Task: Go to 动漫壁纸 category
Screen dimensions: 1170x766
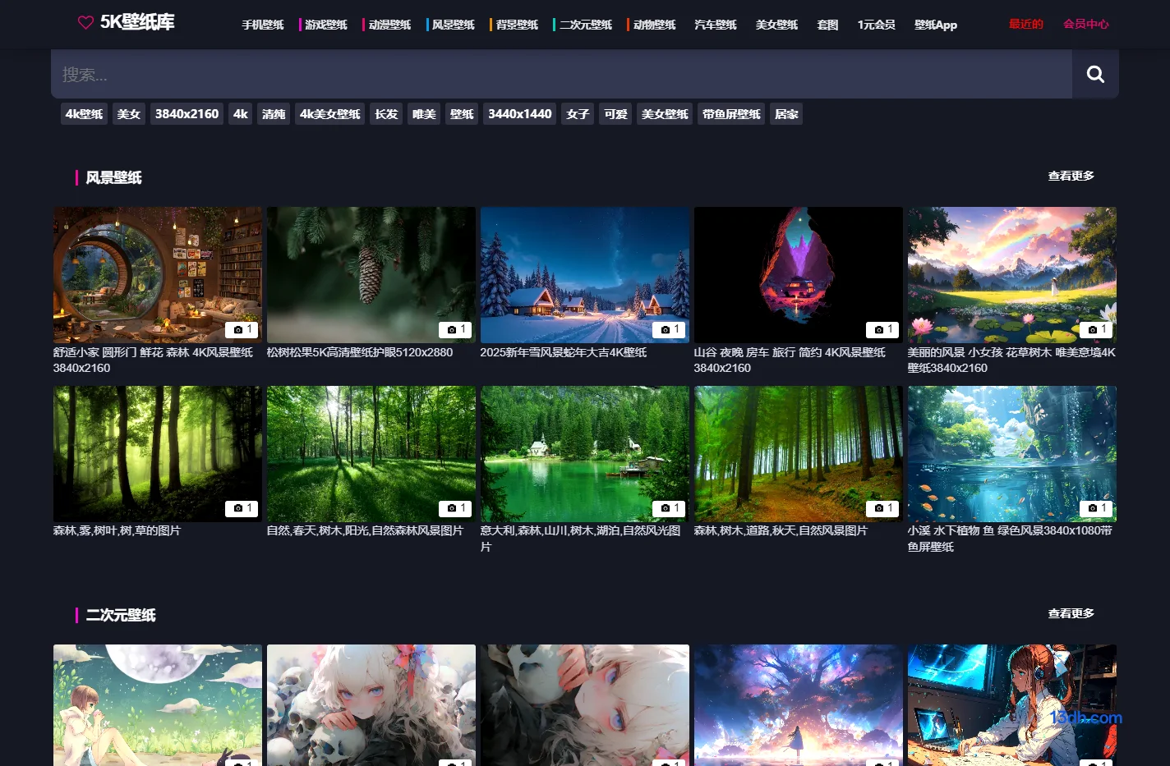Action: coord(389,25)
